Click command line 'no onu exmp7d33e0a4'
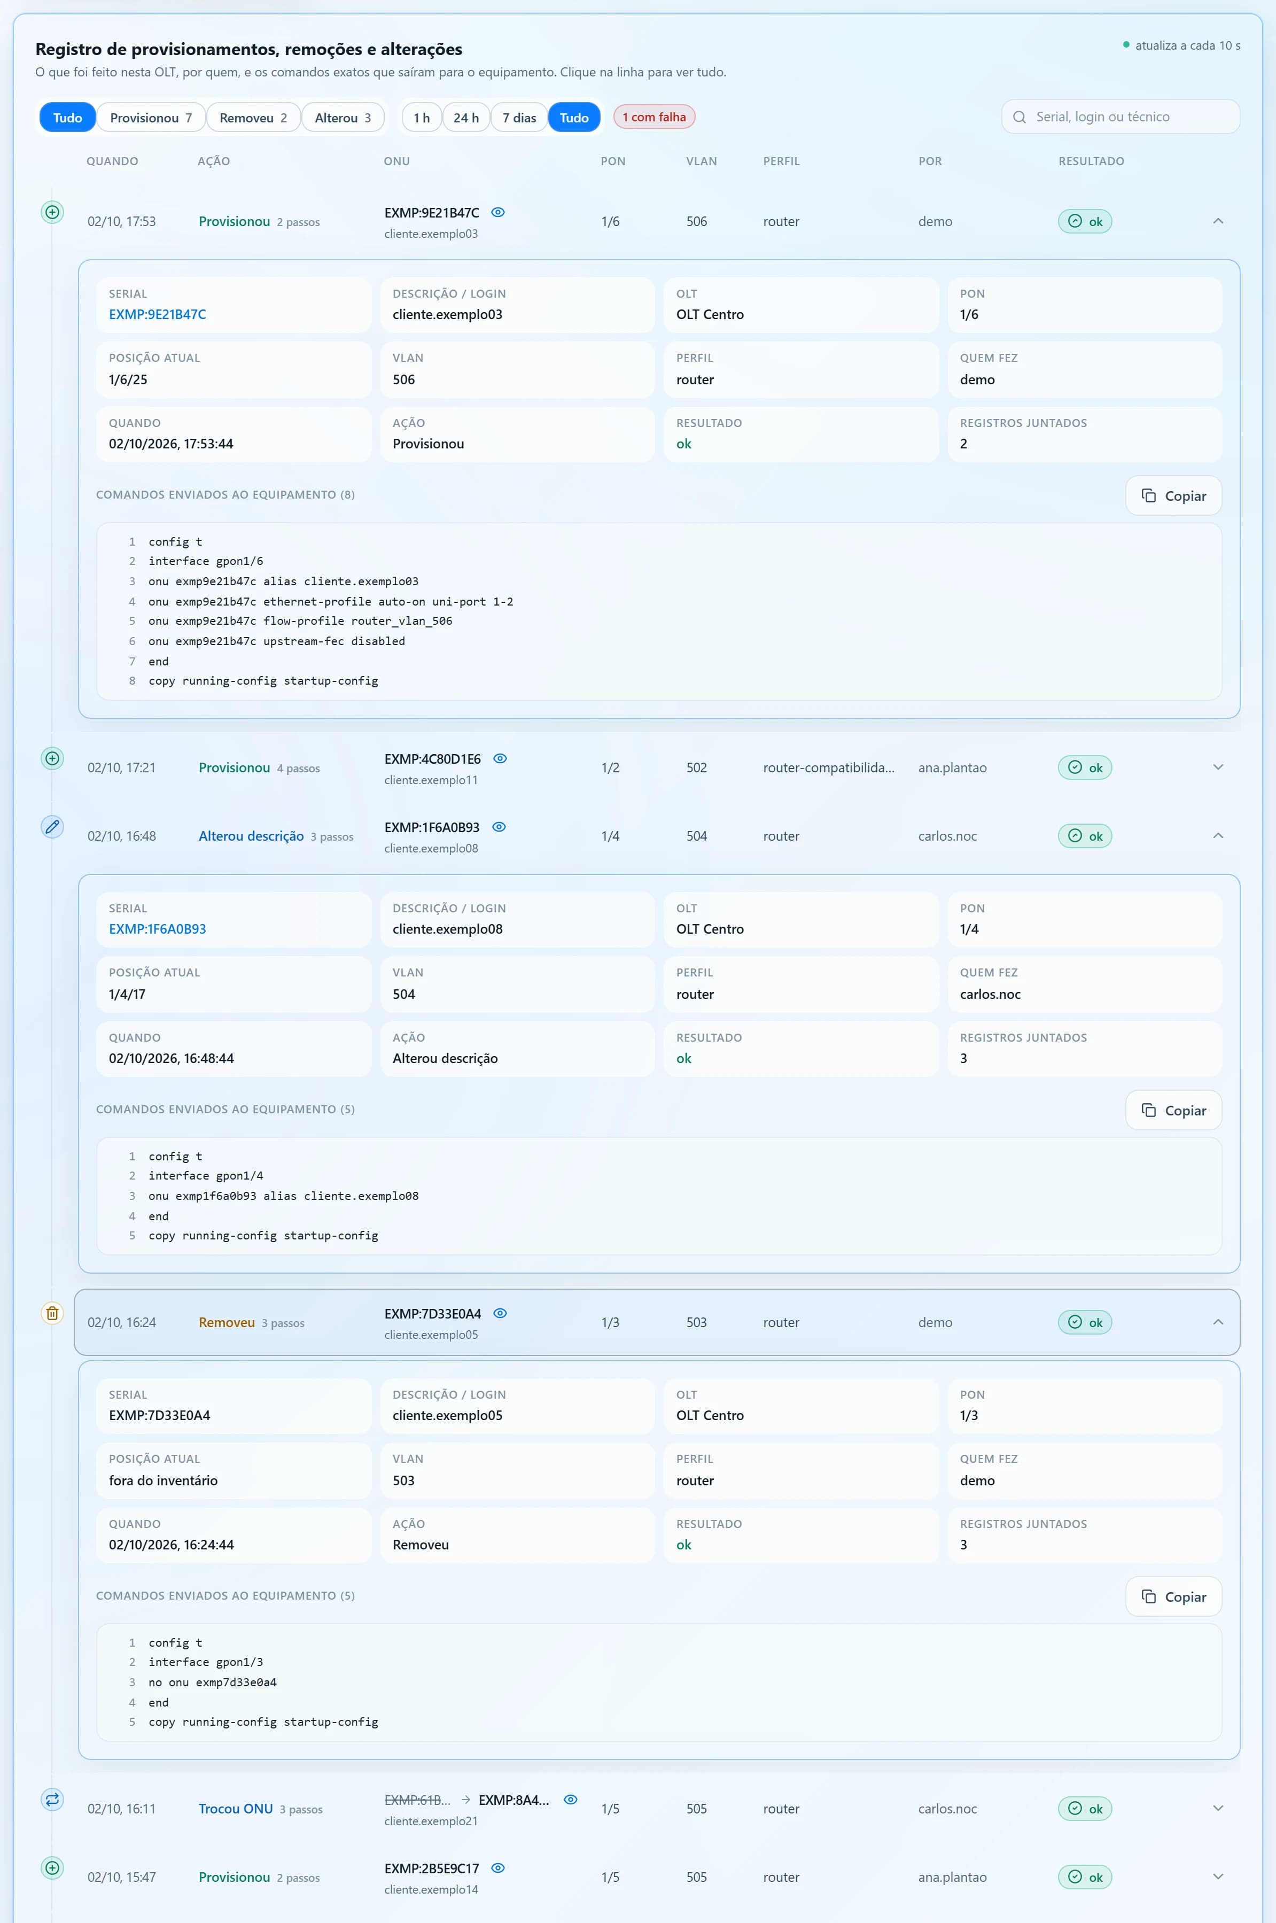The image size is (1276, 1923). pos(212,1682)
